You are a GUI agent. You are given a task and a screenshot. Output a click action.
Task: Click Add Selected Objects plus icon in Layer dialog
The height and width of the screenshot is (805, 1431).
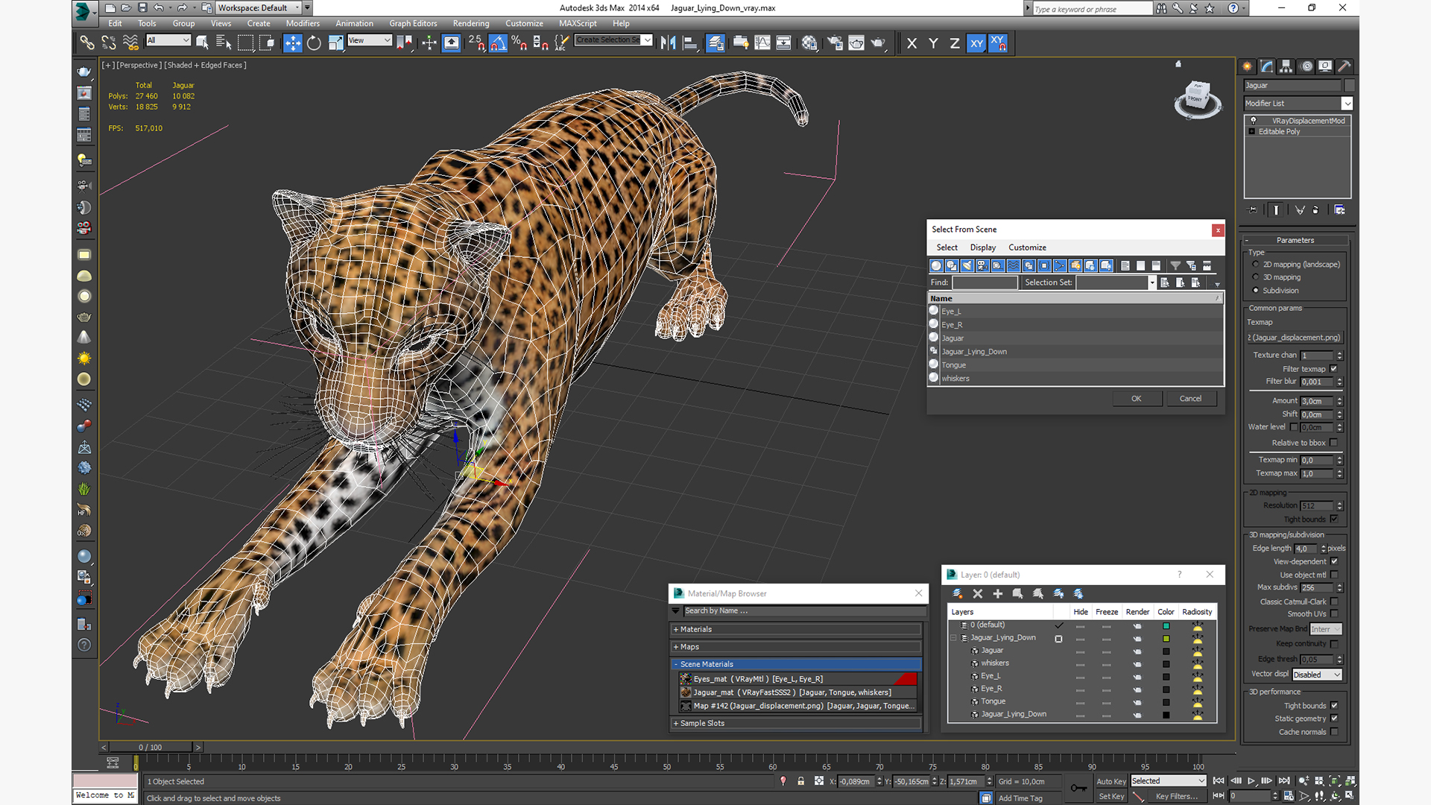(998, 594)
